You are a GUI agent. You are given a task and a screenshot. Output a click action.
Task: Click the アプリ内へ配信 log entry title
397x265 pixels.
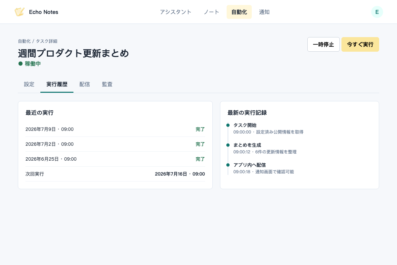click(x=249, y=165)
